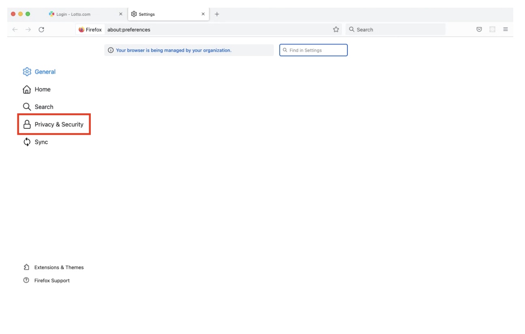Go forward to next page
Viewport: 525px width, 334px height.
(28, 30)
